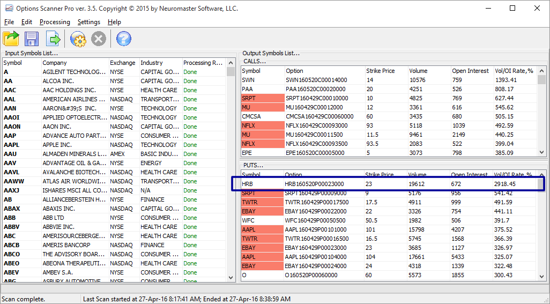Select AAPL160429P00104000 put option

[x=389, y=257]
